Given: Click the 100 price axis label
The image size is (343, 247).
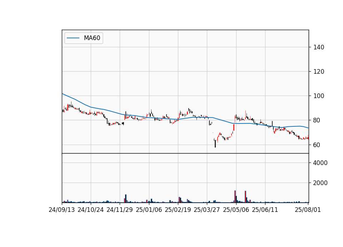Looking at the screenshot, I should point(318,96).
